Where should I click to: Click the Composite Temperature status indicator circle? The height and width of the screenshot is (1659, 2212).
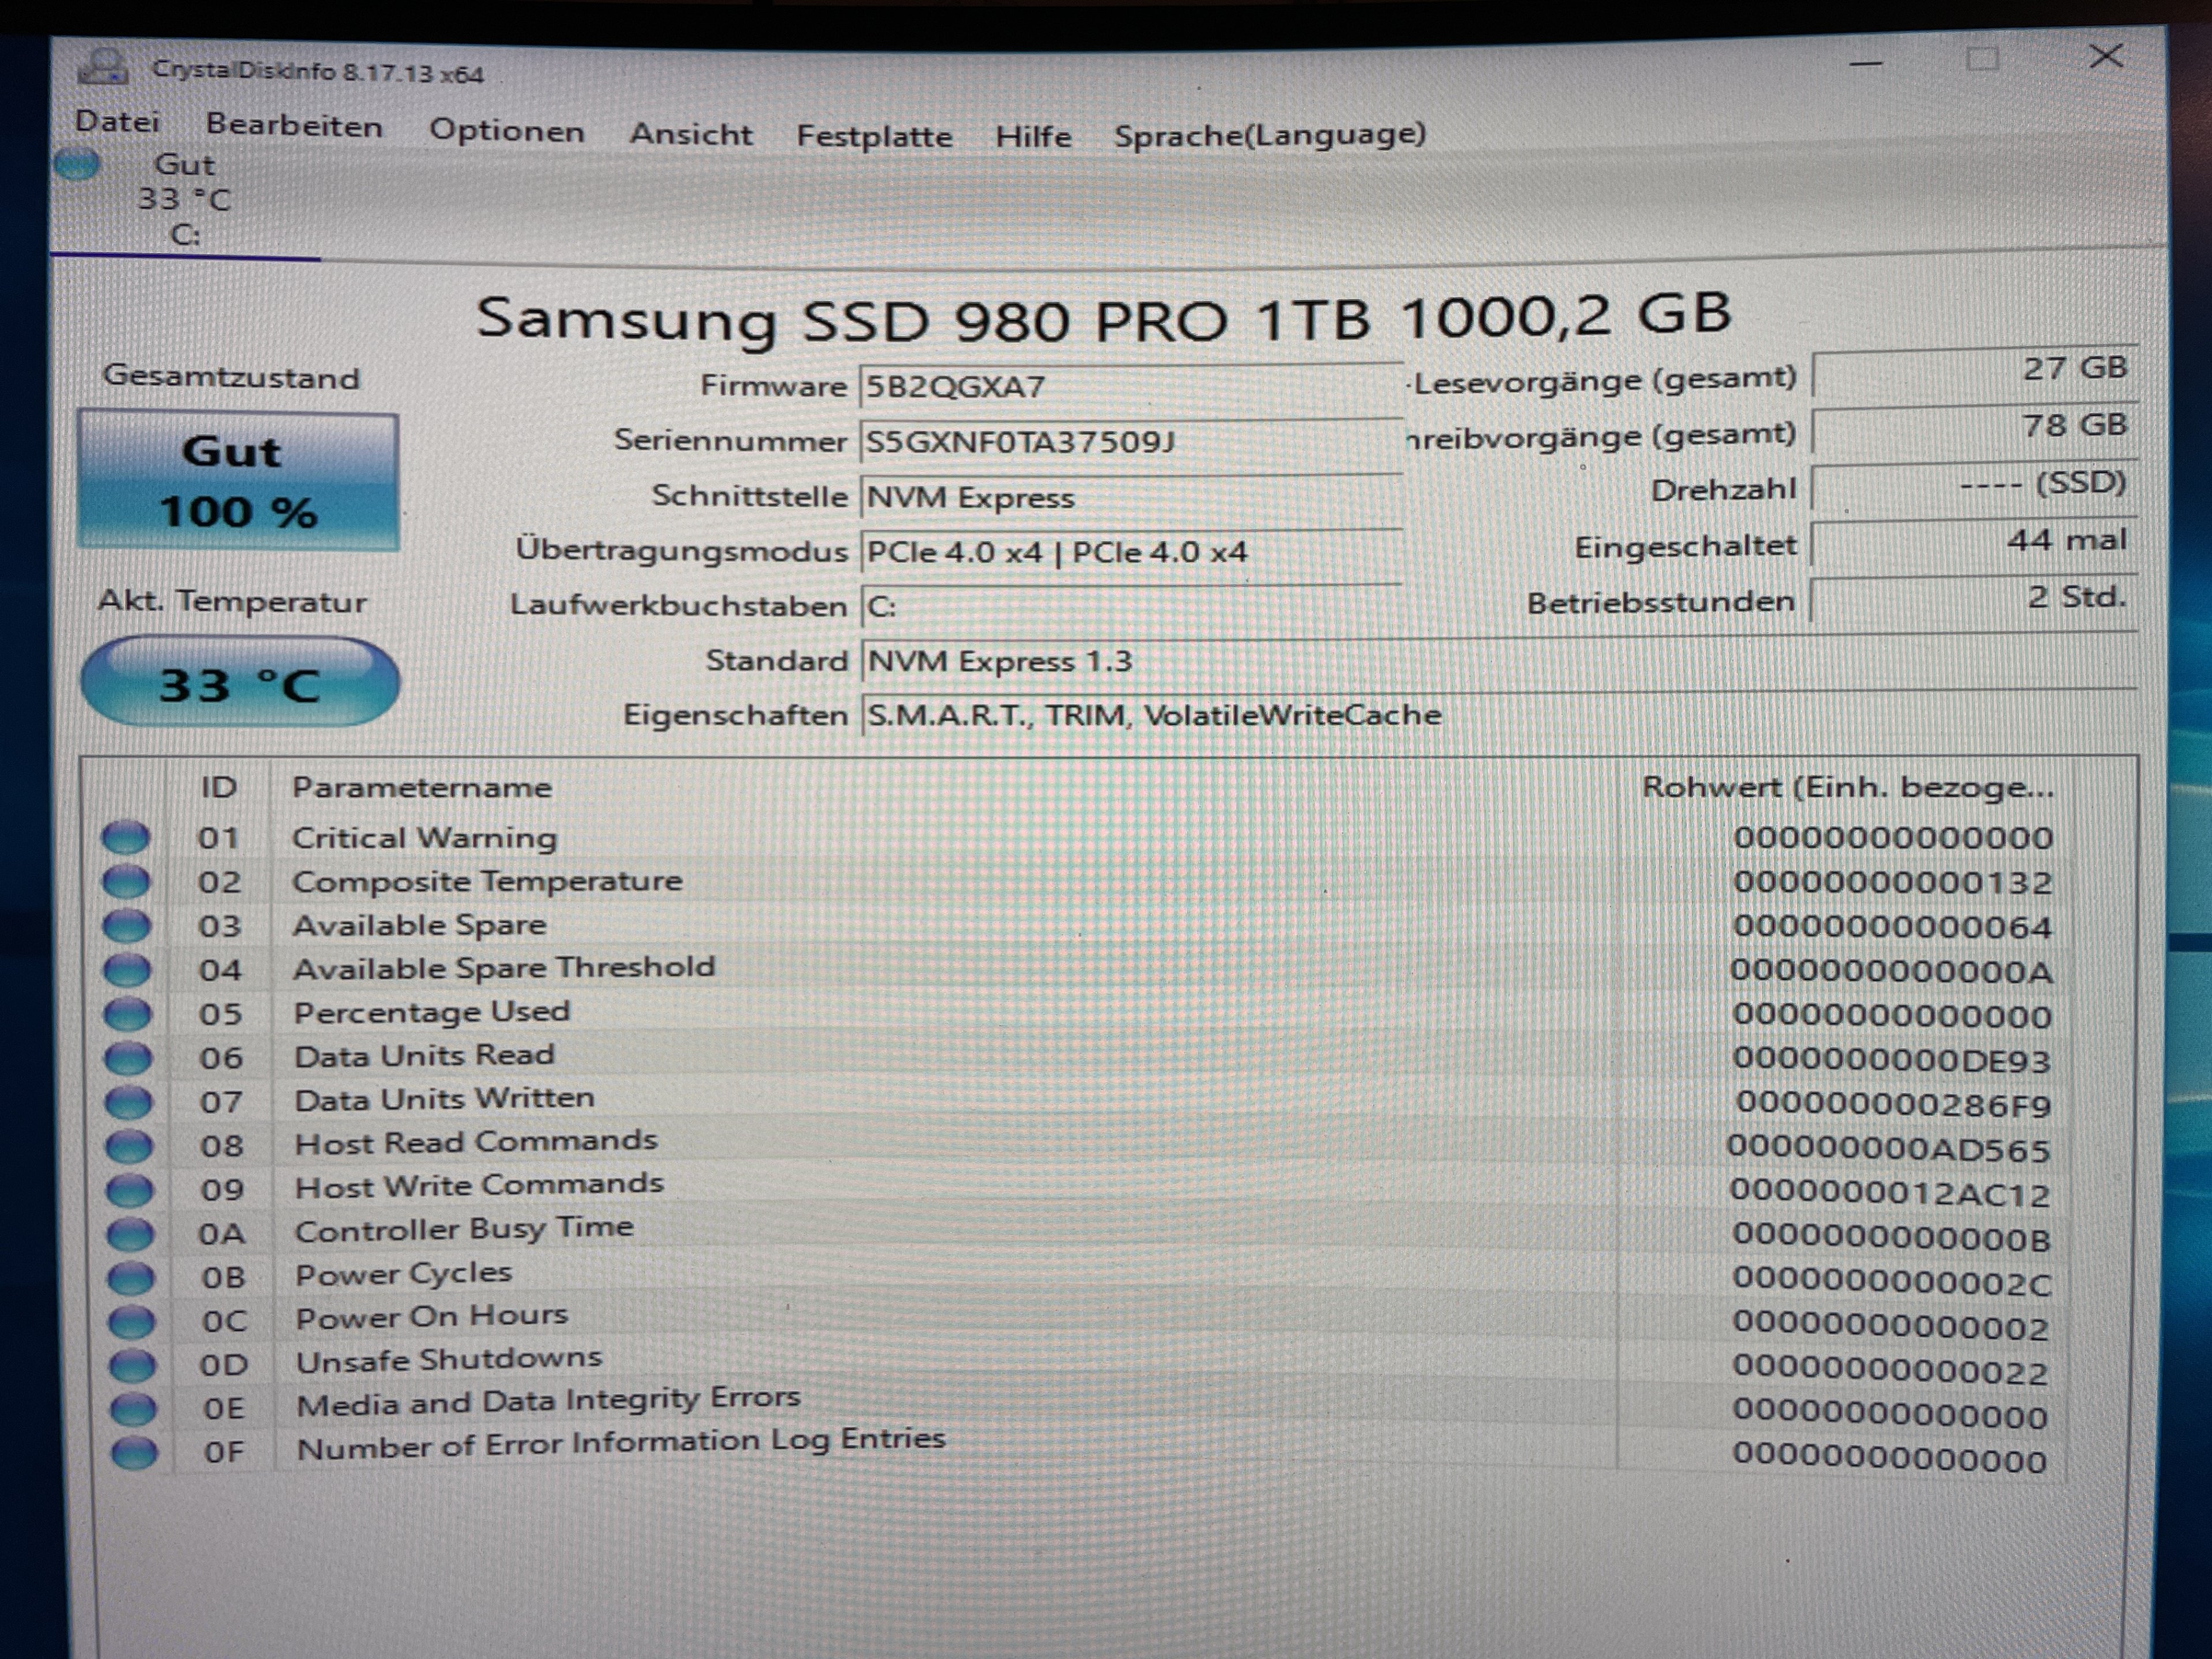[126, 881]
